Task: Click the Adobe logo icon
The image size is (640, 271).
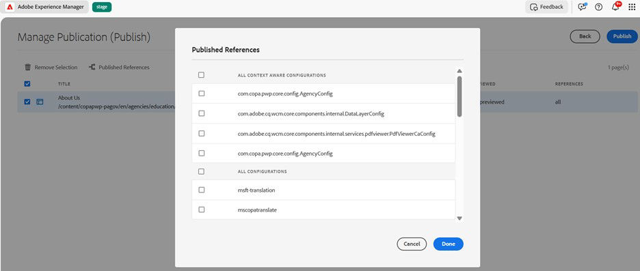Action: point(10,7)
